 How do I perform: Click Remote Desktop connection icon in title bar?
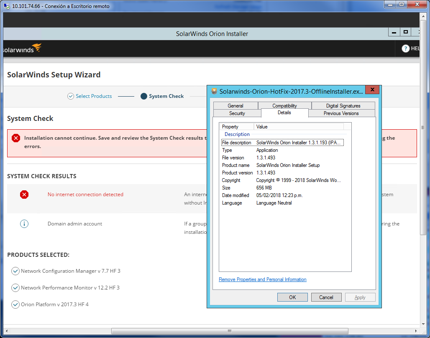[7, 6]
